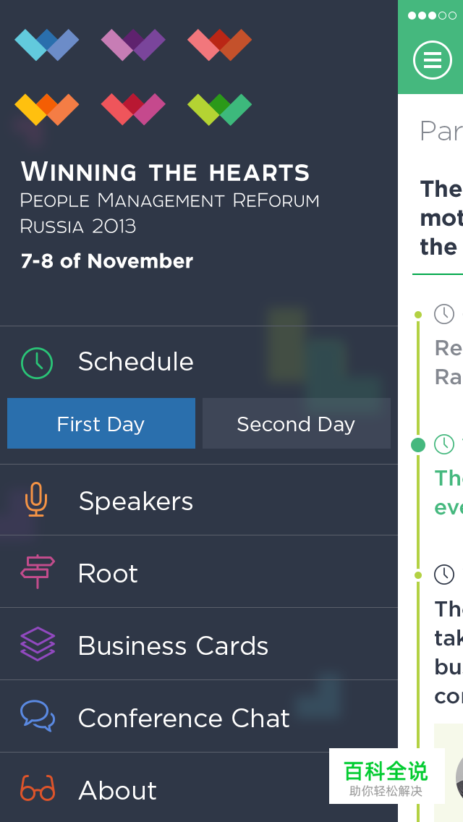Image resolution: width=463 pixels, height=822 pixels.
Task: Switch schedule to Second Day
Action: (x=296, y=423)
